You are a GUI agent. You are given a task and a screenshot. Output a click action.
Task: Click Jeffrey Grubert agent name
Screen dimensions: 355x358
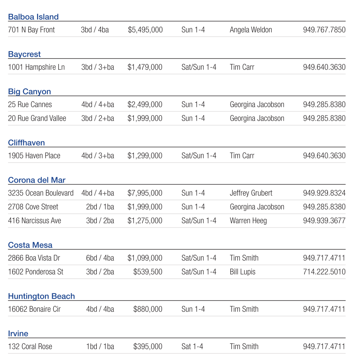click(251, 193)
